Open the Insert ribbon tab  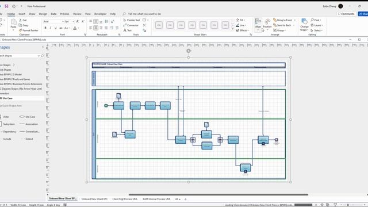[x=22, y=14]
